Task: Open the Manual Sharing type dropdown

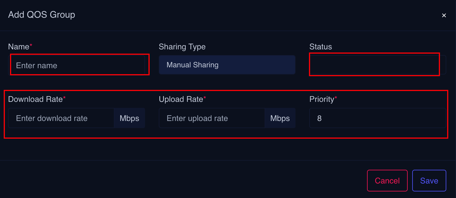Action: (x=227, y=65)
